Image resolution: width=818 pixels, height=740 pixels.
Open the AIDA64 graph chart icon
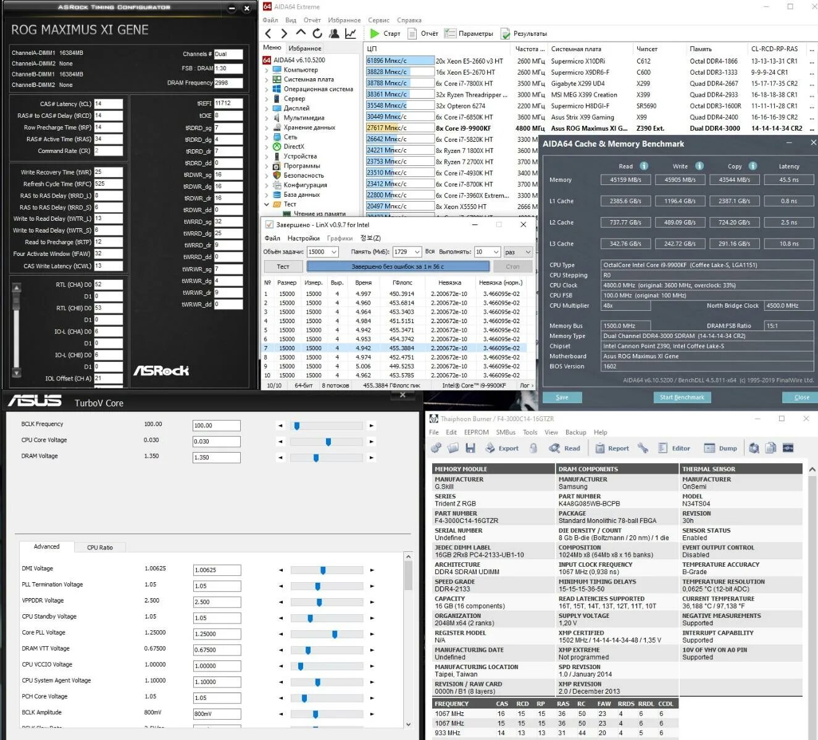[x=350, y=33]
